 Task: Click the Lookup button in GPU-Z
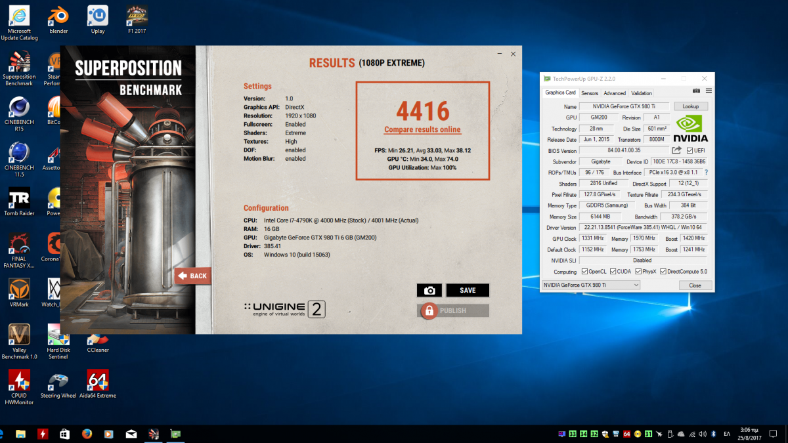[x=691, y=106]
